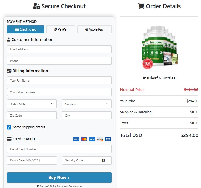Click the security code help question-mark icon
The image size is (201, 188).
tap(103, 160)
